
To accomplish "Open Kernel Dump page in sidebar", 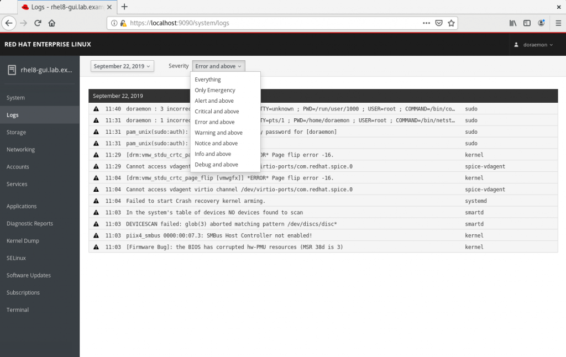I will point(40,241).
